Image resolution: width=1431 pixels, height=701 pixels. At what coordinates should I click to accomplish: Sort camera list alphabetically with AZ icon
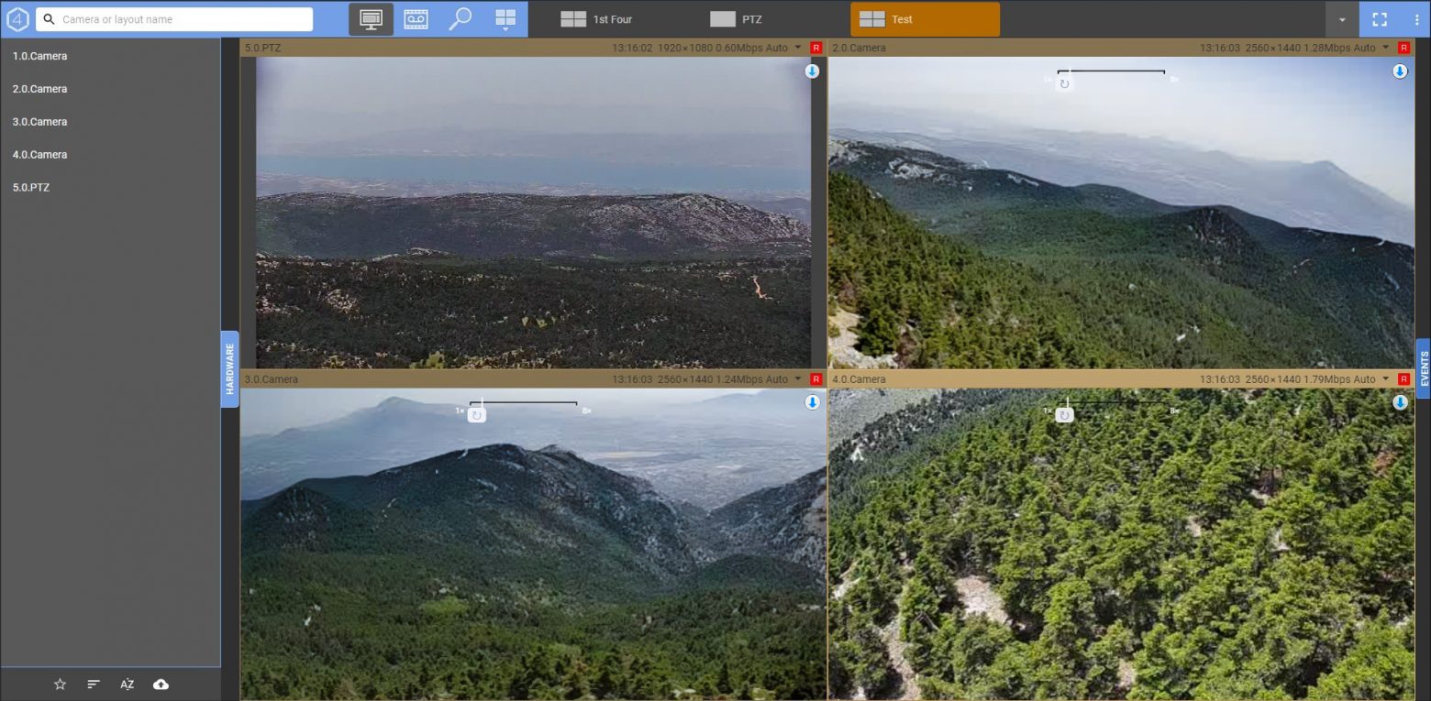pos(128,685)
